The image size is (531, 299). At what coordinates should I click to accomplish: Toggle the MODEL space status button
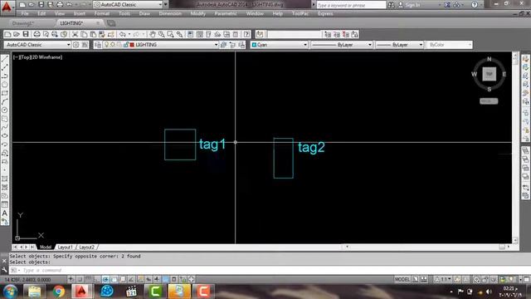pos(402,279)
